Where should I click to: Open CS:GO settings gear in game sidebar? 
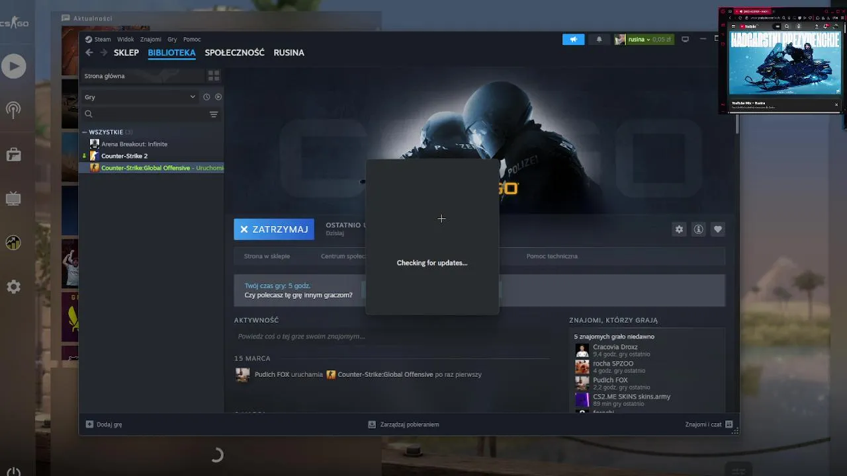tap(13, 287)
